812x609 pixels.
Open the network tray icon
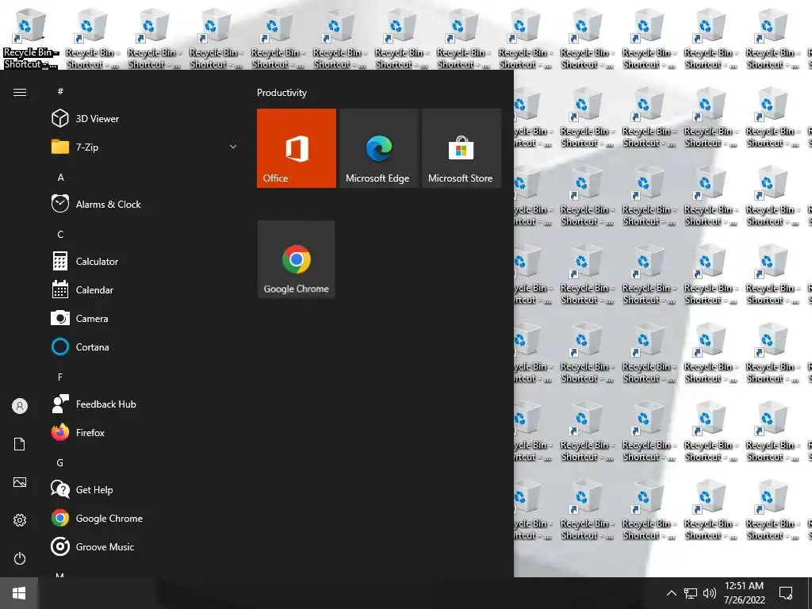pyautogui.click(x=691, y=593)
